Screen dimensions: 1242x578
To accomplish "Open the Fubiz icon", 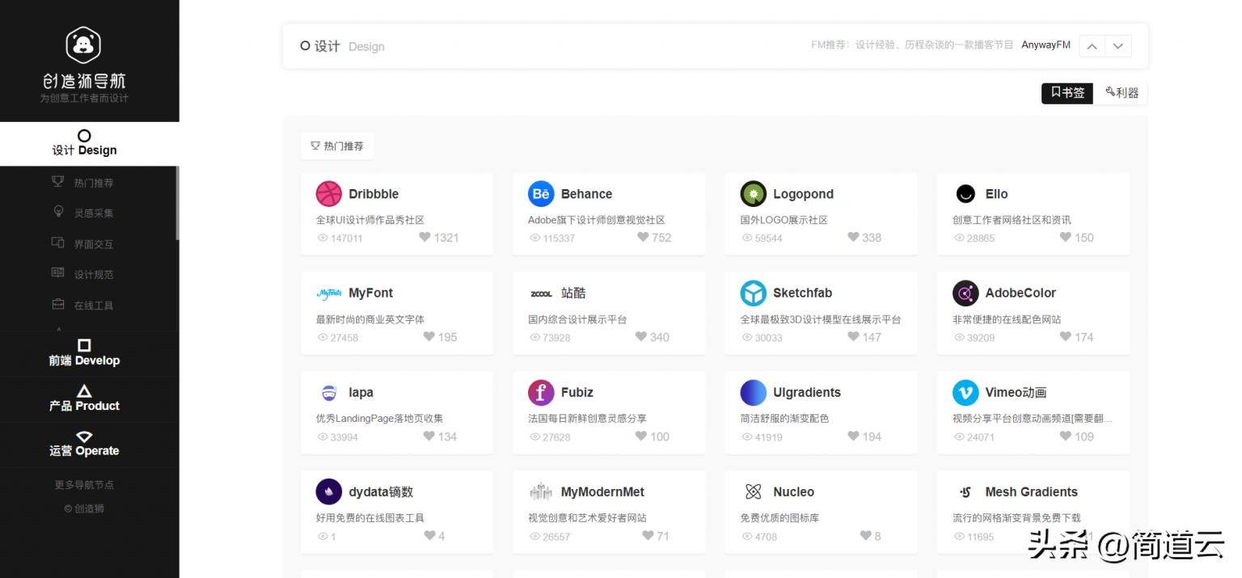I will click(541, 392).
